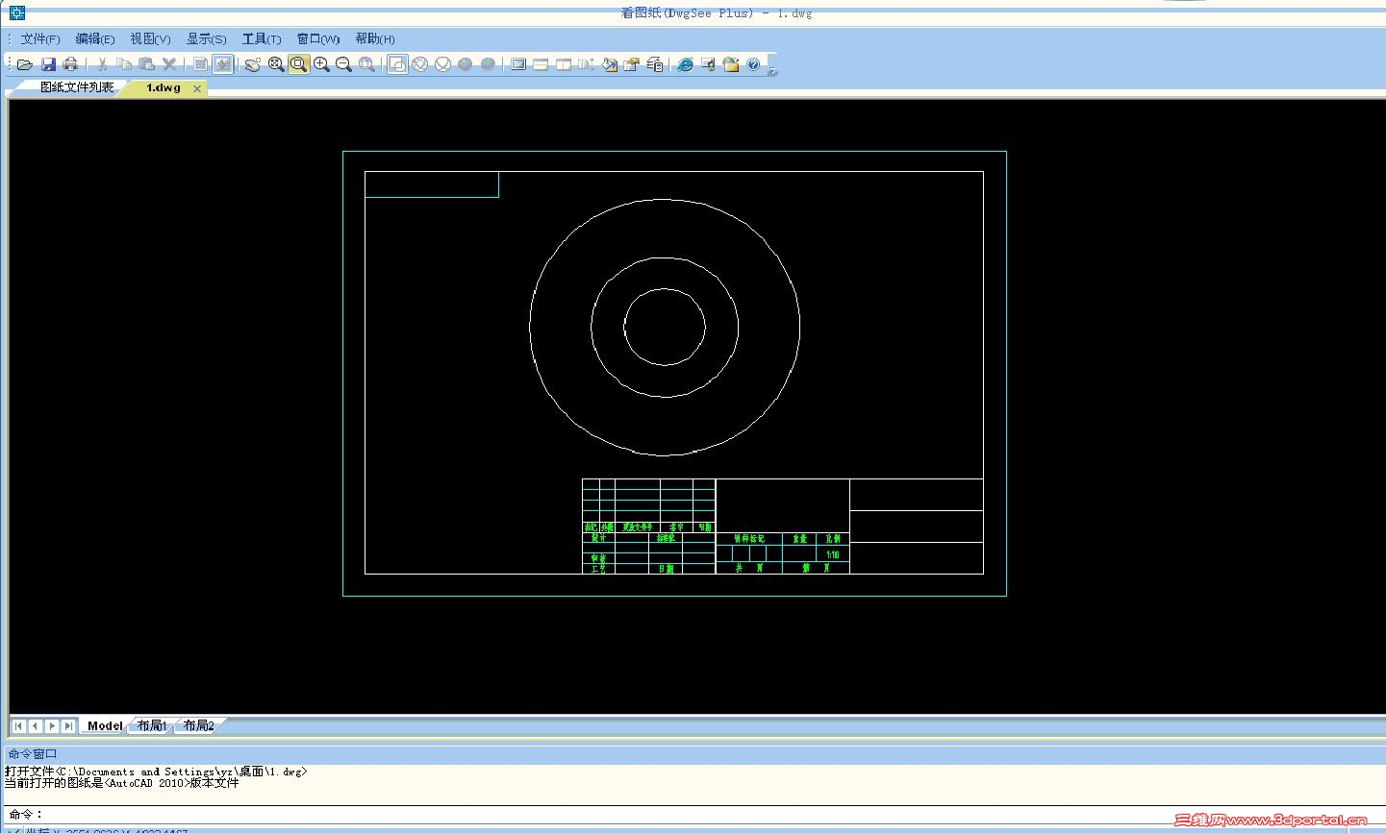Open the 窗口(W) menu
1386x833 pixels.
(318, 38)
